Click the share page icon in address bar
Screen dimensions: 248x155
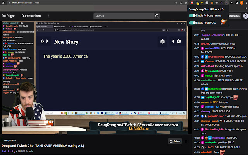tap(181, 3)
